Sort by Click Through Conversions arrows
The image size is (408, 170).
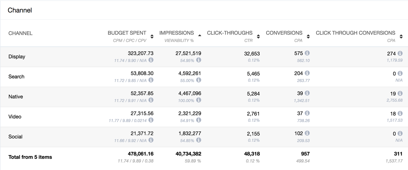pos(401,36)
